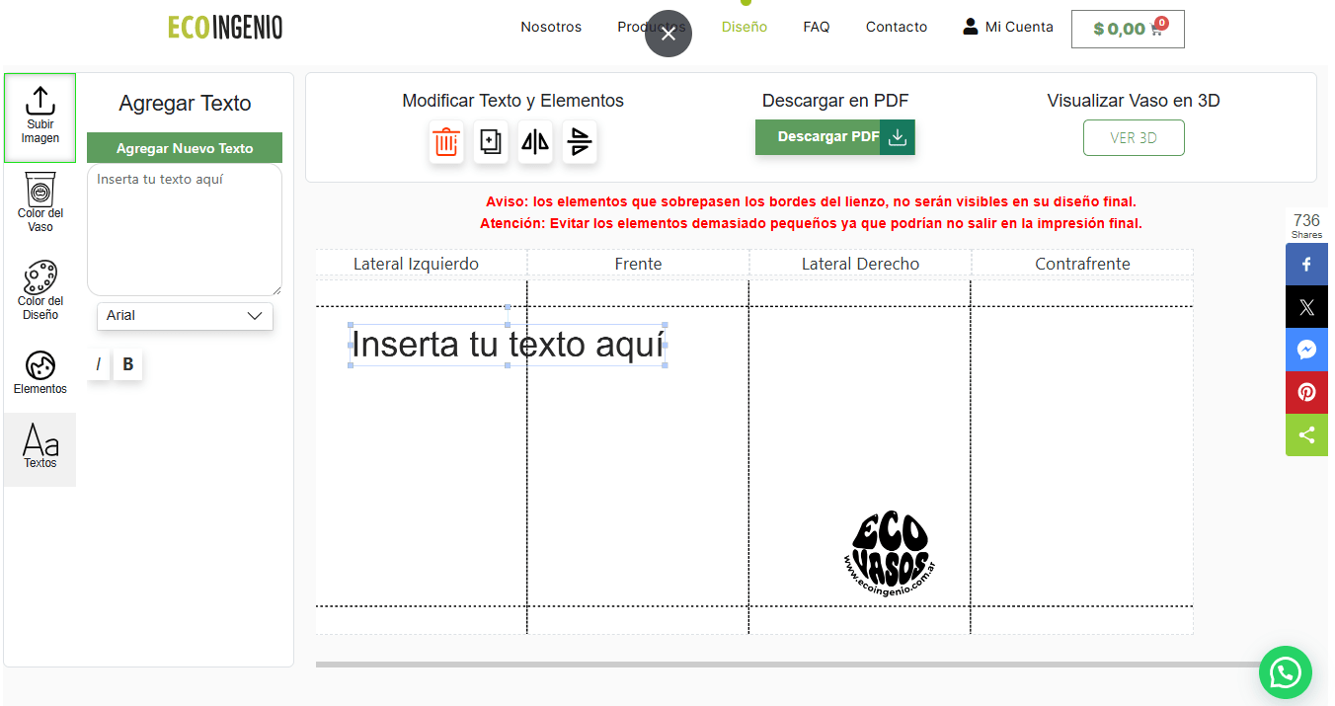This screenshot has width=1335, height=706.
Task: Click the Agregar Nuevo Texto button
Action: (185, 148)
